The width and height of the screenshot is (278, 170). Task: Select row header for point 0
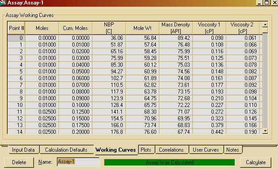coord(17,38)
